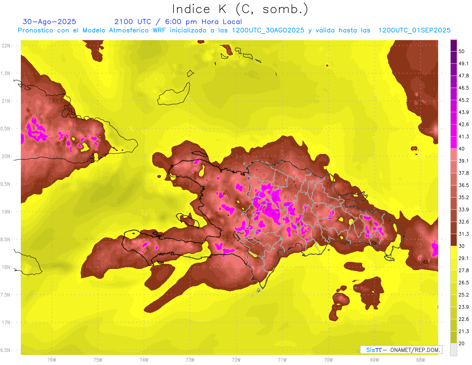Click longitude label "68W"
Image resolution: width=472 pixels, height=365 pixels.
tap(420, 359)
